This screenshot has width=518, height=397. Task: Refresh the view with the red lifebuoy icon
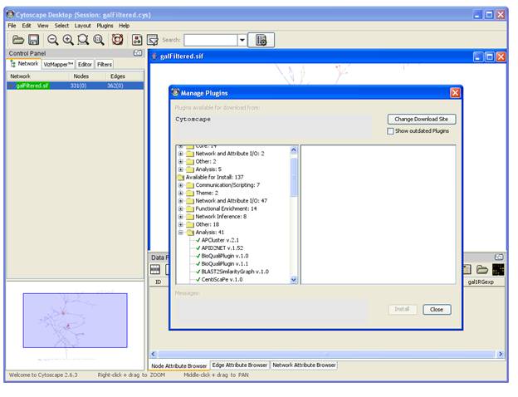pos(117,40)
